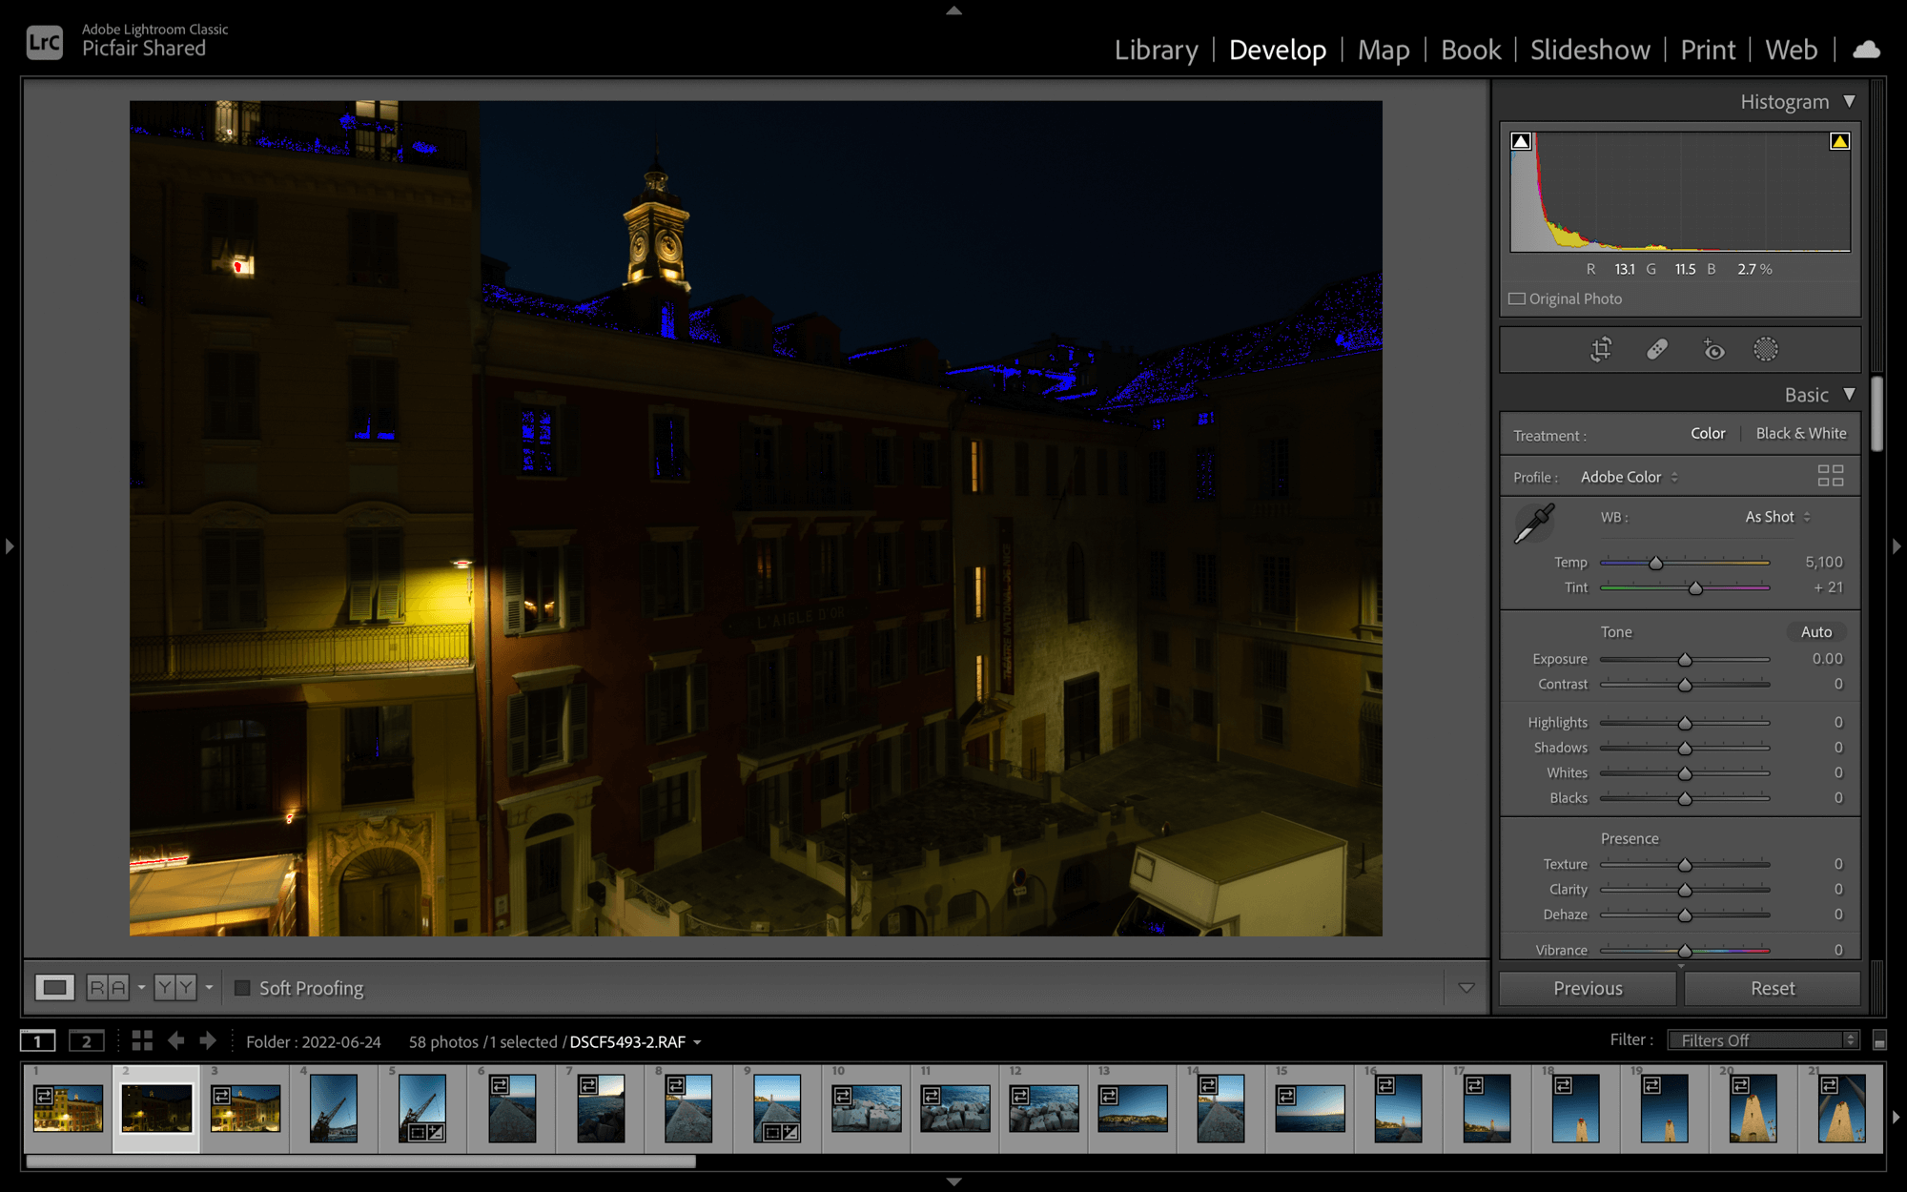Open the Filters Off dropdown
Screen dimensions: 1907x1192
coord(1762,1040)
